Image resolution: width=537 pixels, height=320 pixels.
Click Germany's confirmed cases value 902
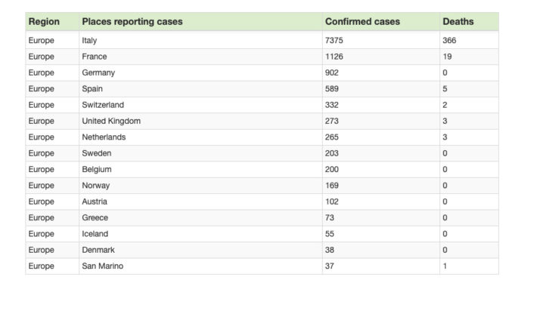coord(332,73)
